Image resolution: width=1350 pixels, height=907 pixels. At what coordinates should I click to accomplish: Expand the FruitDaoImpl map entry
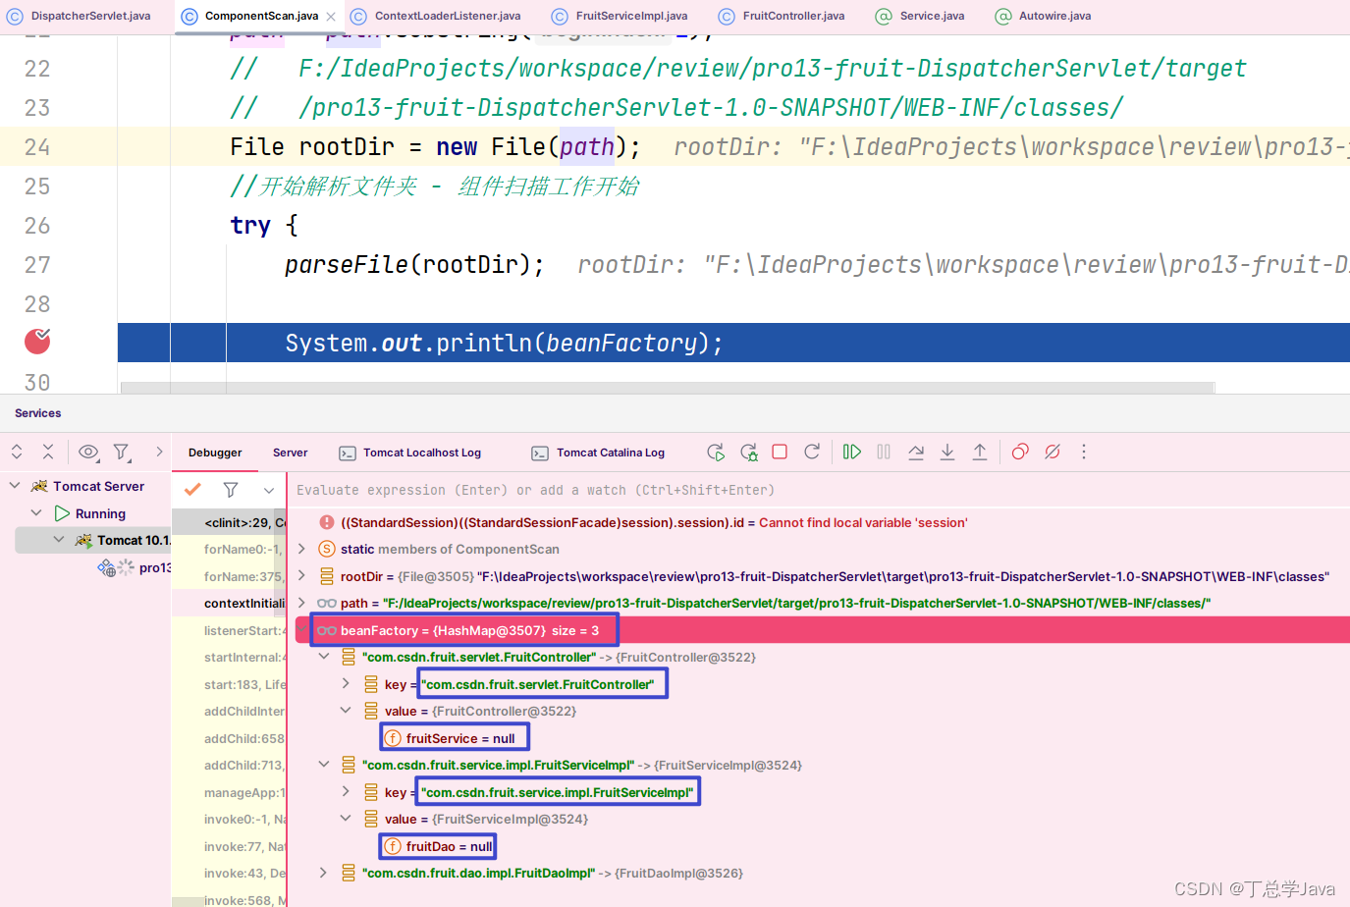pyautogui.click(x=324, y=873)
